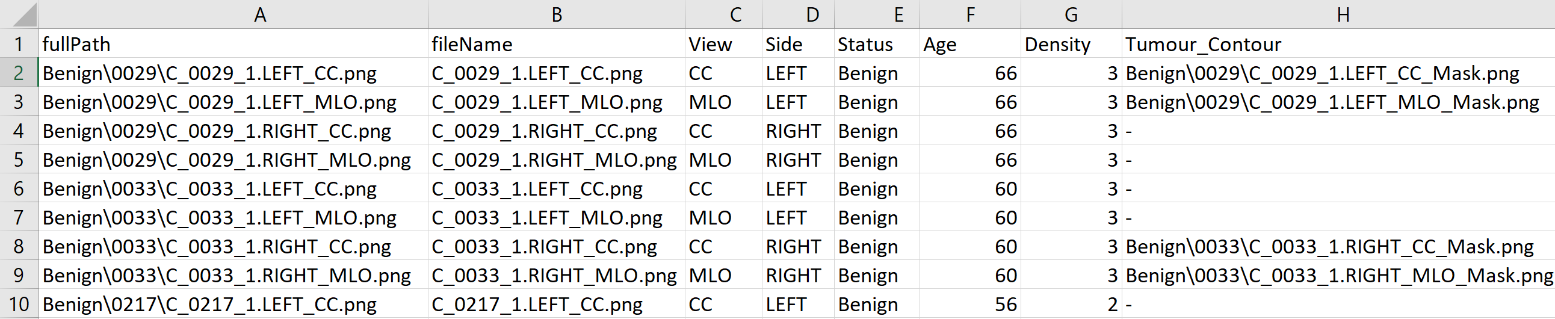Viewport: 1555px width, 319px height.
Task: Select cell with Benign\0029\C_0029_1.LEFT_MLO.png in column A
Action: point(233,102)
